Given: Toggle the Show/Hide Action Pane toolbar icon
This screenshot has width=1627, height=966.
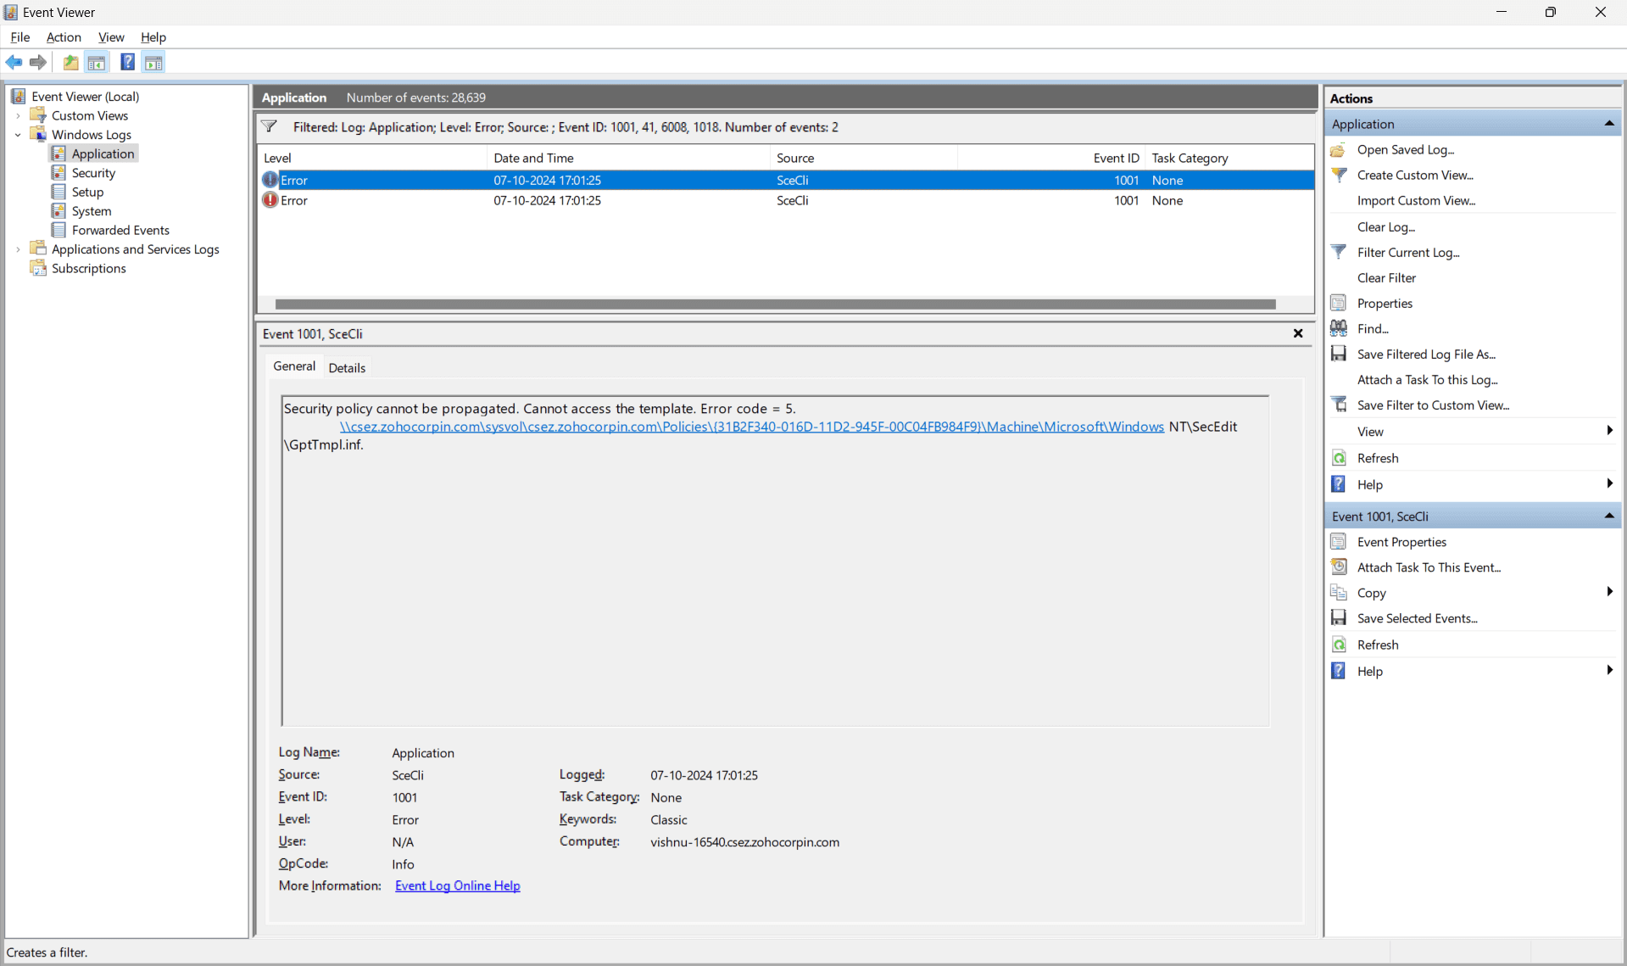Looking at the screenshot, I should pyautogui.click(x=153, y=62).
